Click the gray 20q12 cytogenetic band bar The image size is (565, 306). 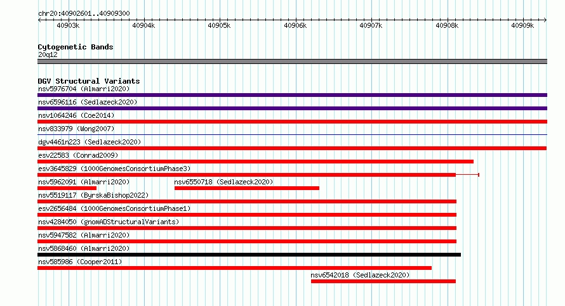292,61
